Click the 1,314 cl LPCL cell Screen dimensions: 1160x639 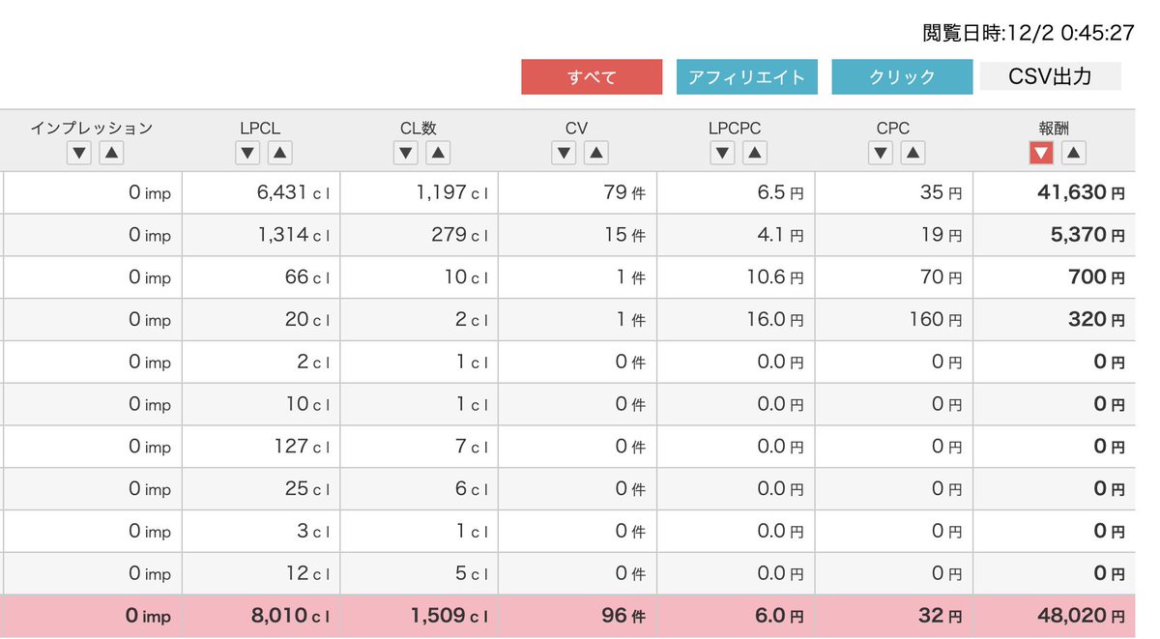point(261,235)
